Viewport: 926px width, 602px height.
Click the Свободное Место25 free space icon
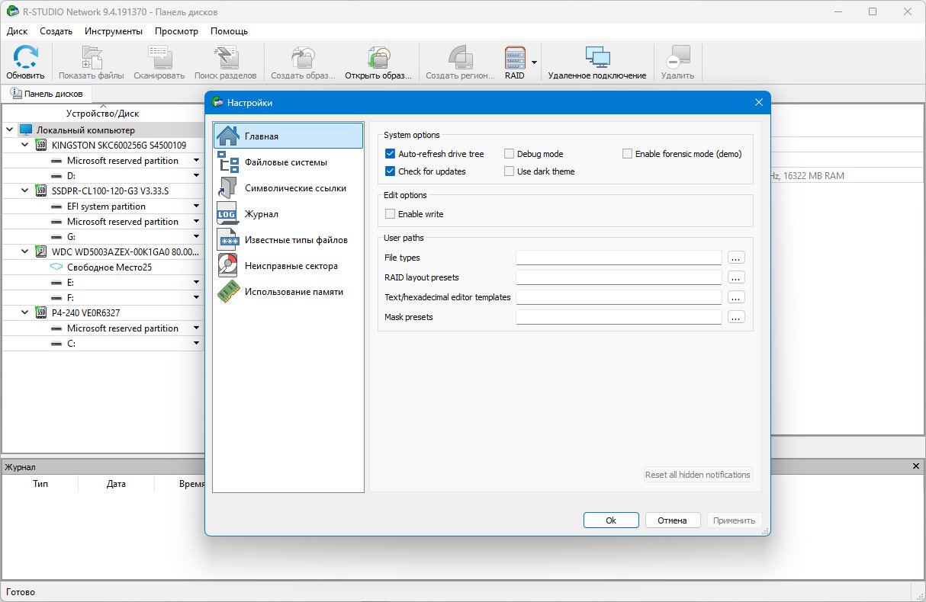click(x=56, y=267)
